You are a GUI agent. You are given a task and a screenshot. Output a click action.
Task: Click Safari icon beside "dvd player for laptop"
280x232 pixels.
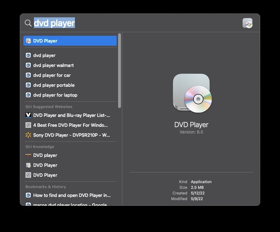(x=28, y=95)
